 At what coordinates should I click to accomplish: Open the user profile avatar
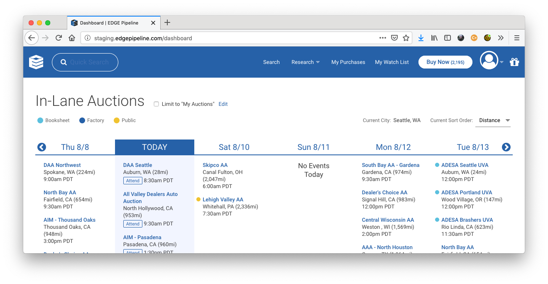pyautogui.click(x=489, y=61)
